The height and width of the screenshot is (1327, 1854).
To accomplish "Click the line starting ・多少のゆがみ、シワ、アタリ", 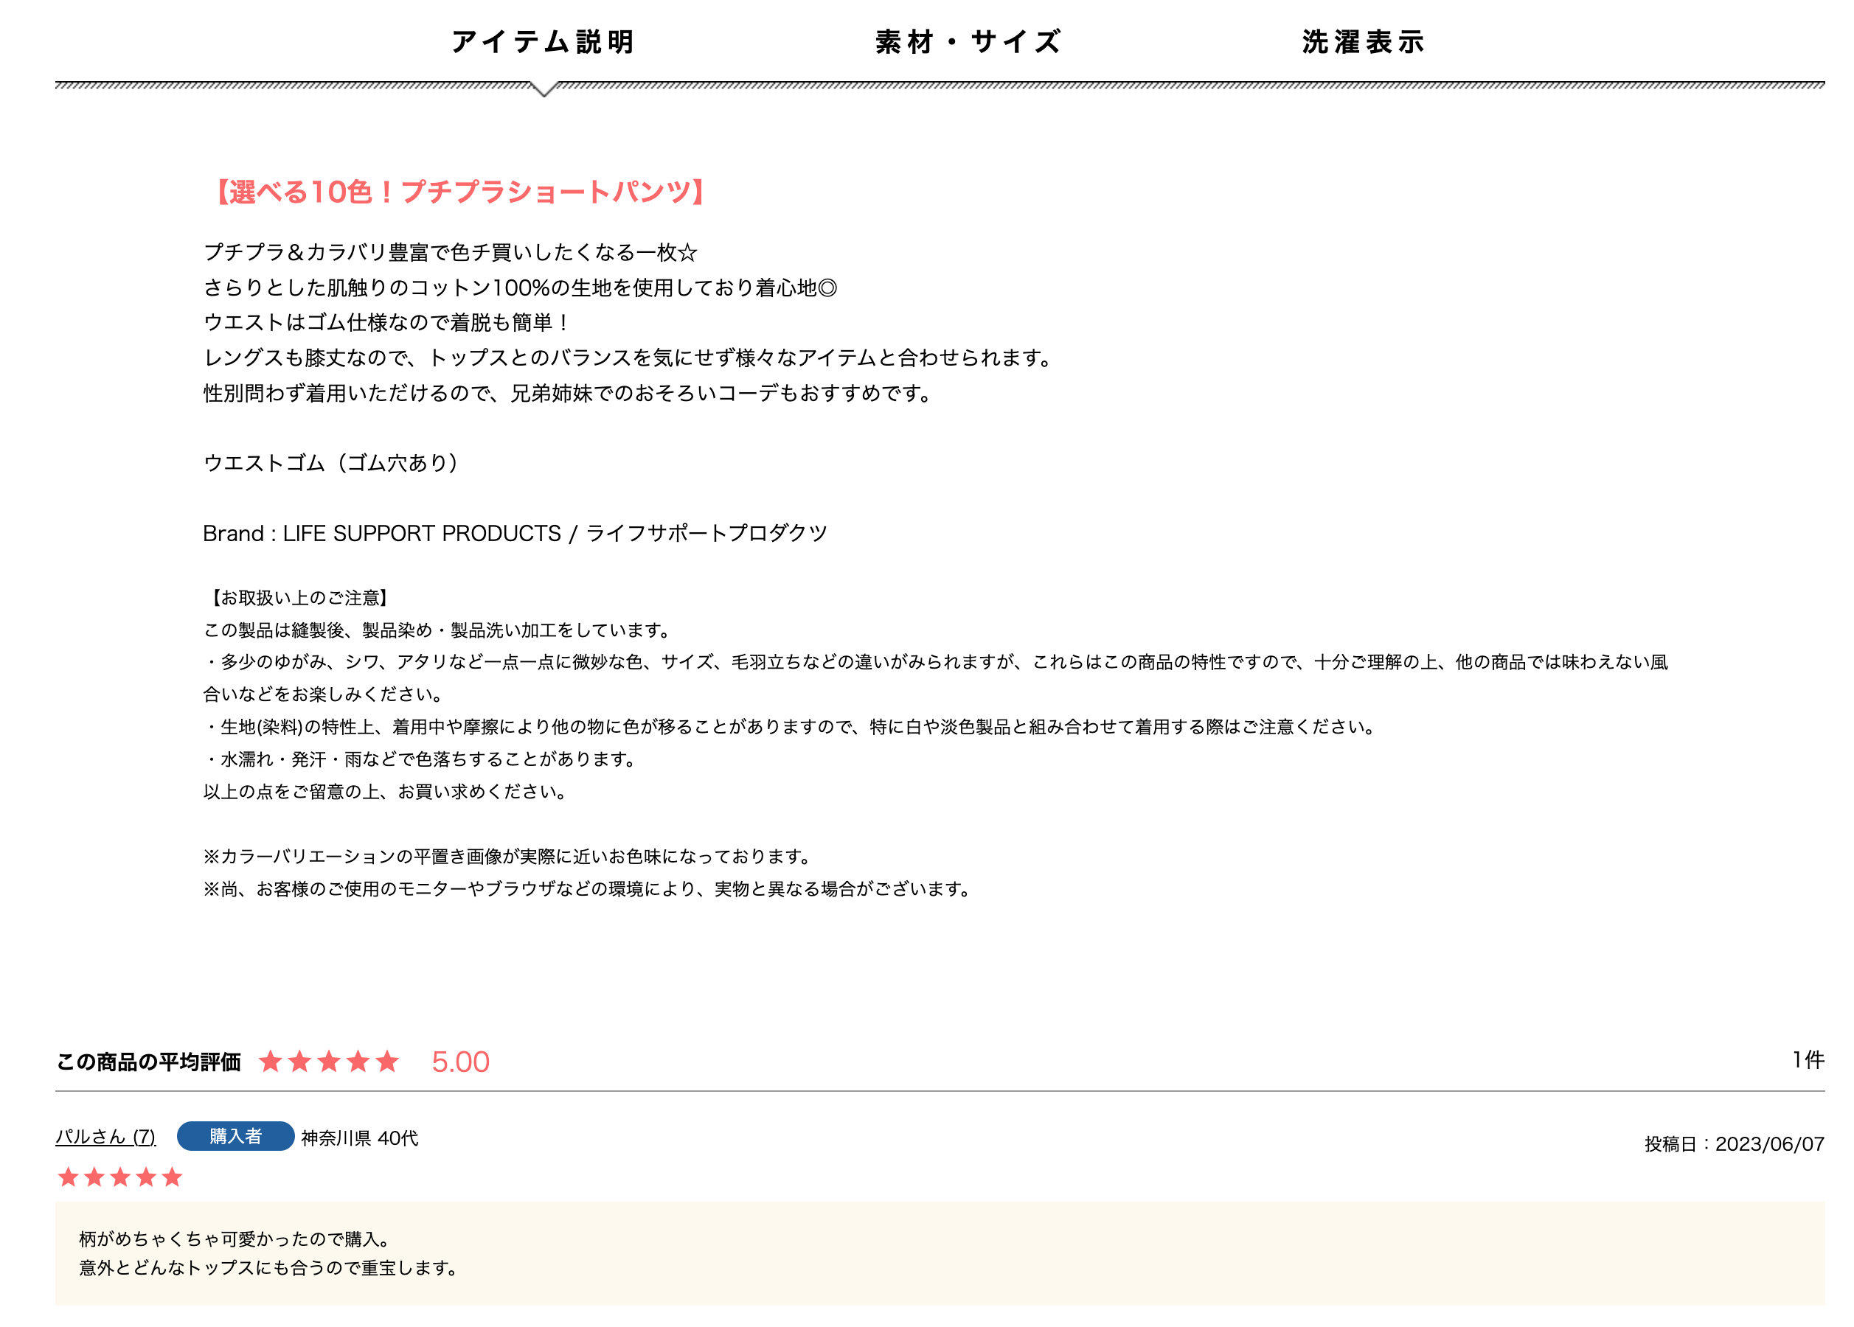I will 936,678.
